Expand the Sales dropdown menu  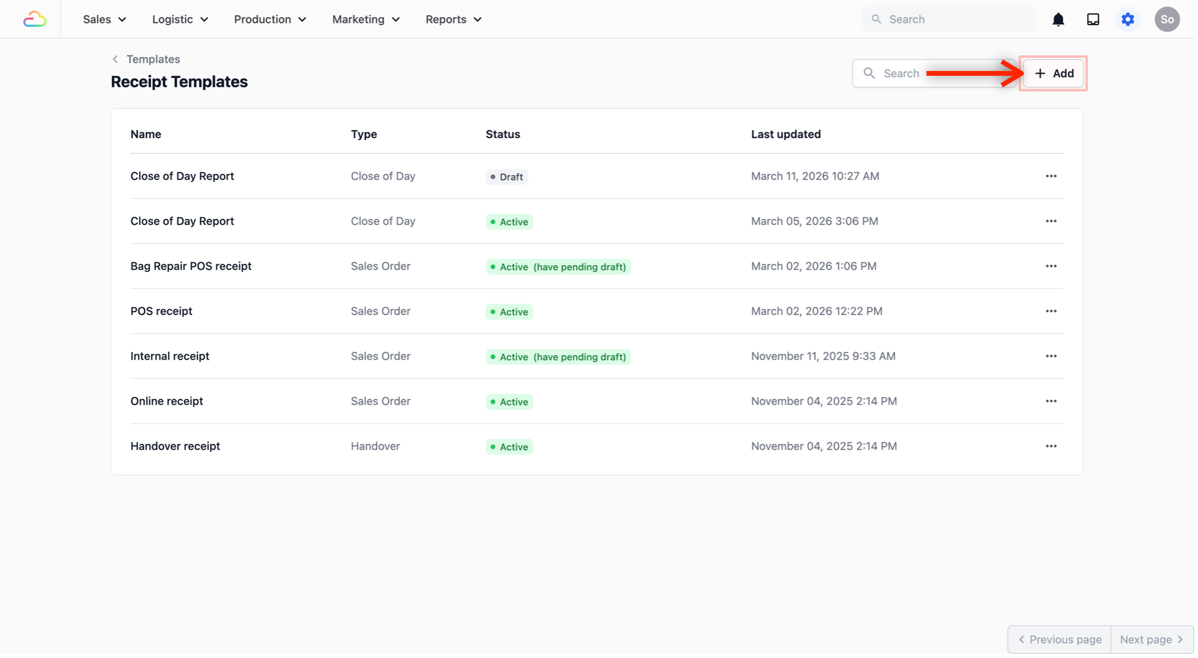click(105, 19)
